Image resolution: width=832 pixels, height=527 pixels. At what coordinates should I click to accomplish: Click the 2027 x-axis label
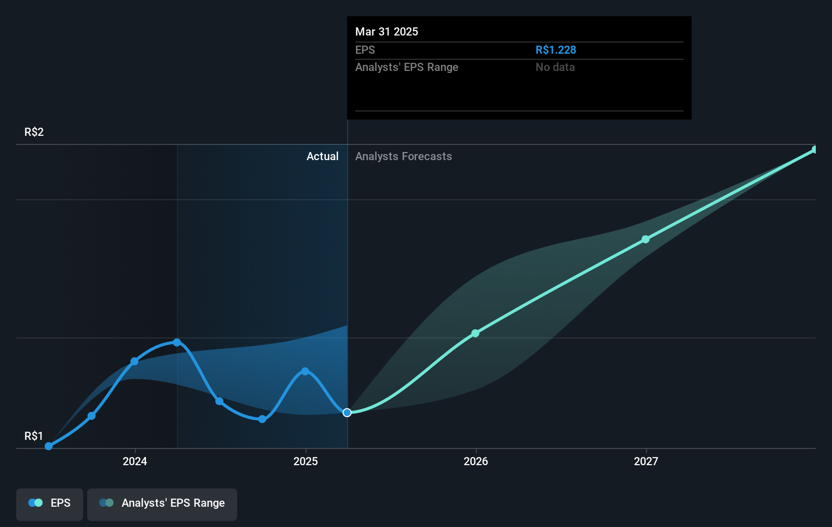pyautogui.click(x=646, y=461)
